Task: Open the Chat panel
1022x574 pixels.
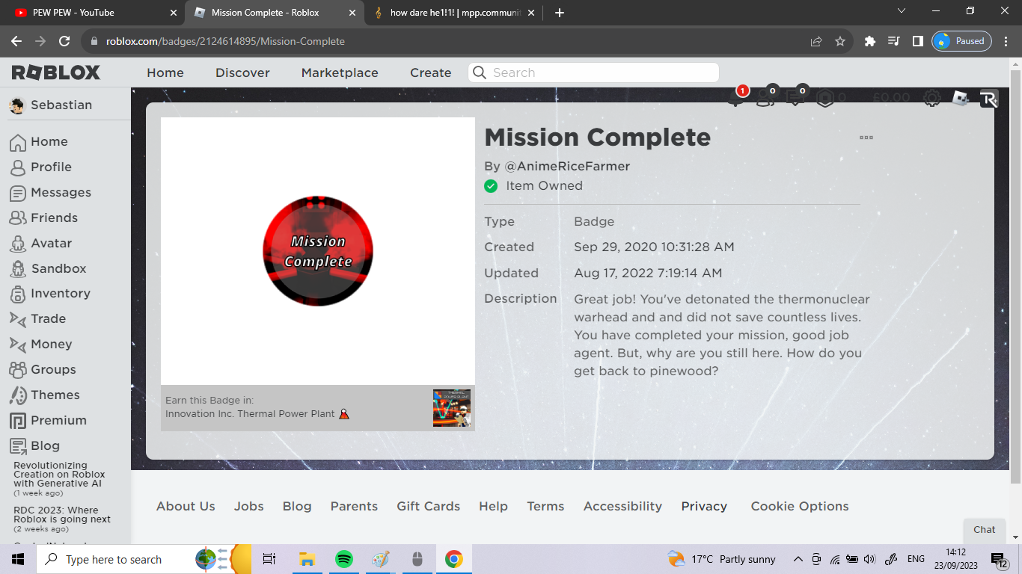Action: pos(984,530)
